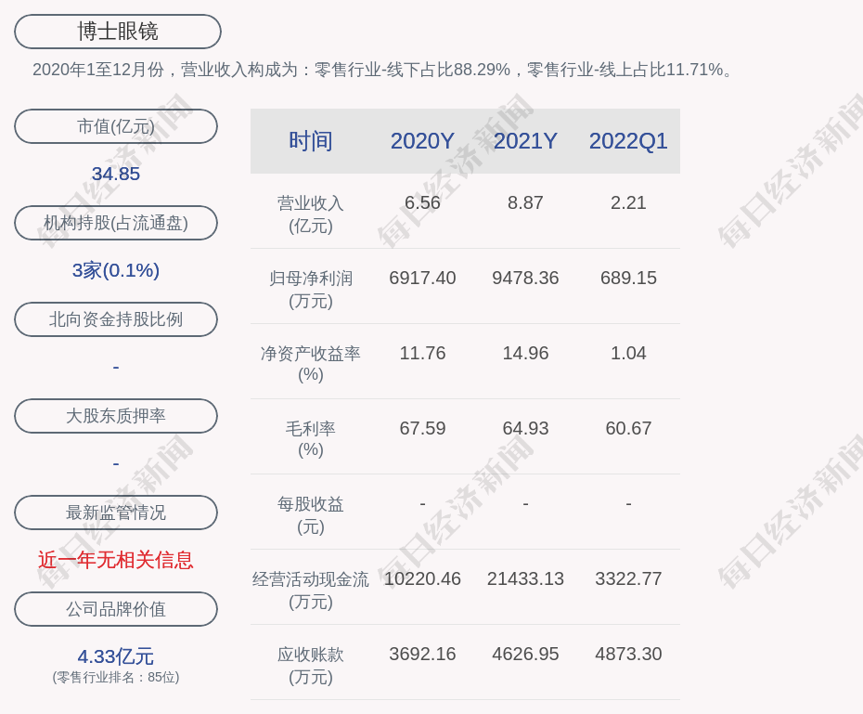Select the brand value 4.33亿元

(116, 656)
